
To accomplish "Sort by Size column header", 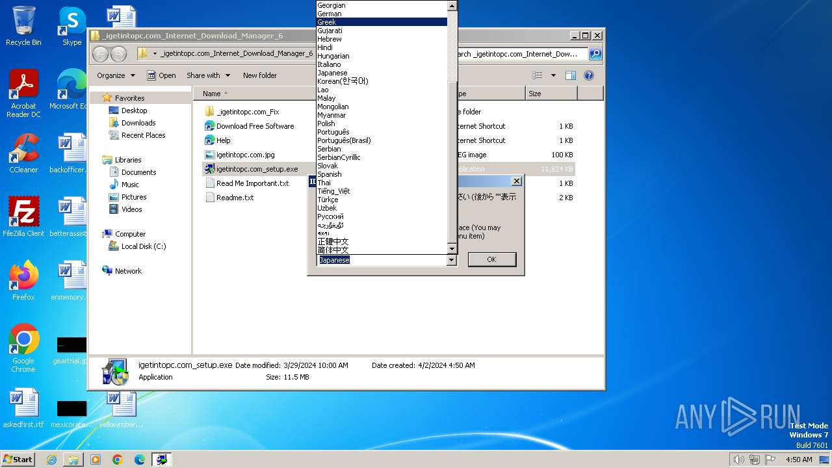I will click(x=551, y=94).
